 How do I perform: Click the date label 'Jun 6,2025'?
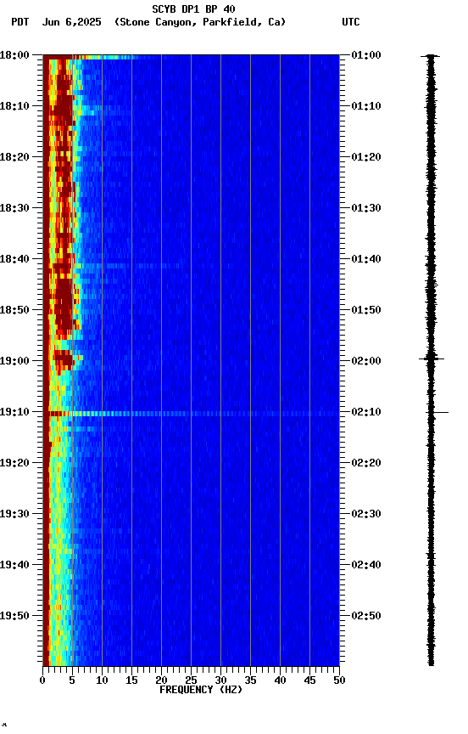(x=71, y=22)
